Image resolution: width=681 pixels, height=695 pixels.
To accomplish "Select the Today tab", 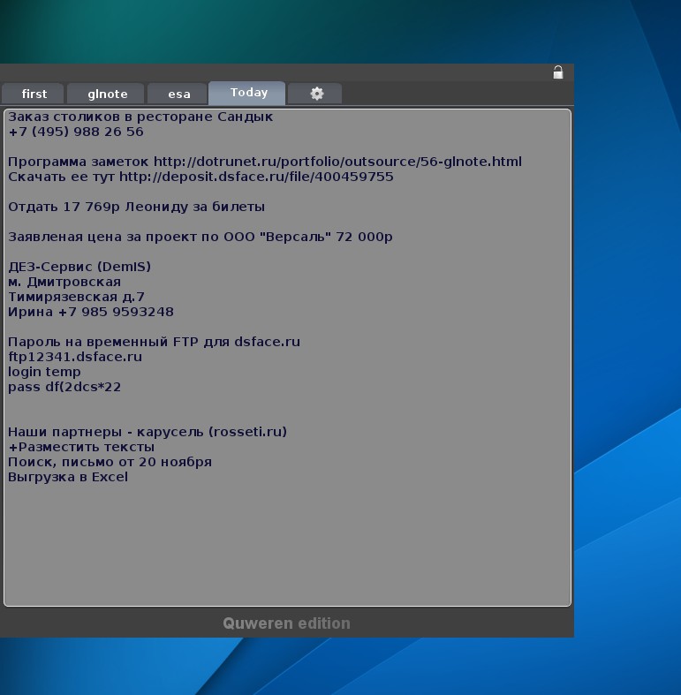I will [x=247, y=93].
